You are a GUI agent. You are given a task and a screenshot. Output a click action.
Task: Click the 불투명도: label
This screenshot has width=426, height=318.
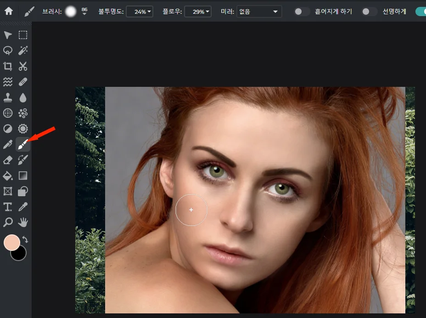point(111,11)
